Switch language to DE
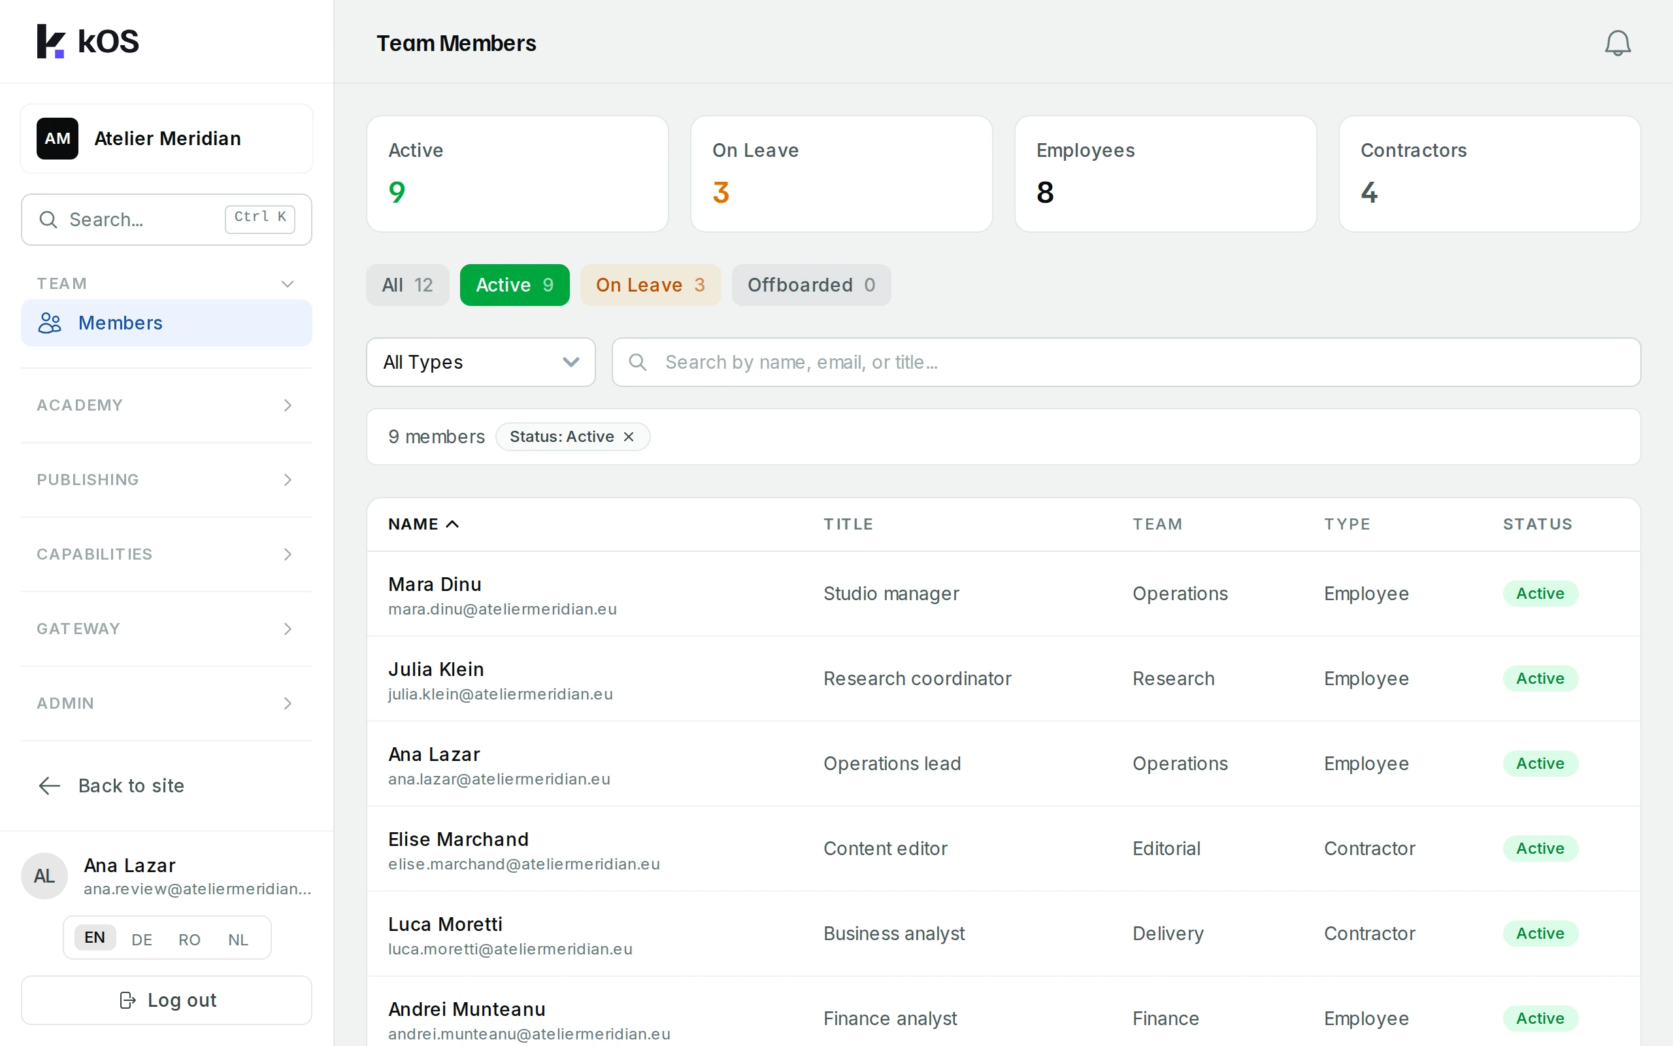This screenshot has height=1046, width=1673. point(142,939)
